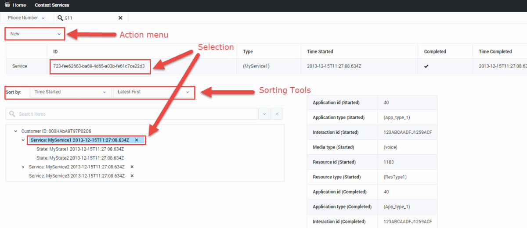Expand the MyService2 tree node
This screenshot has width=527, height=228.
pyautogui.click(x=23, y=167)
